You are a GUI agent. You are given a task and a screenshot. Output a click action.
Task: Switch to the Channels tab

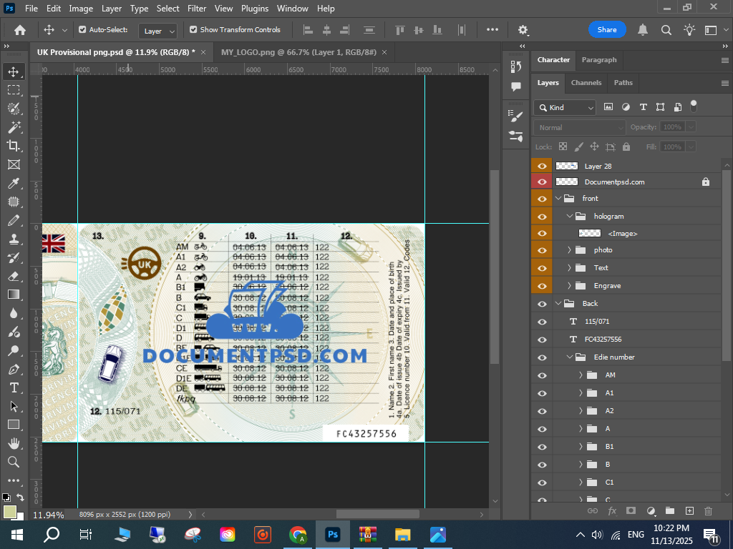pos(586,83)
